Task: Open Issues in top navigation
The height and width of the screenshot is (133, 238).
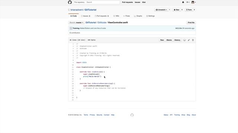Action: [x=137, y=2]
